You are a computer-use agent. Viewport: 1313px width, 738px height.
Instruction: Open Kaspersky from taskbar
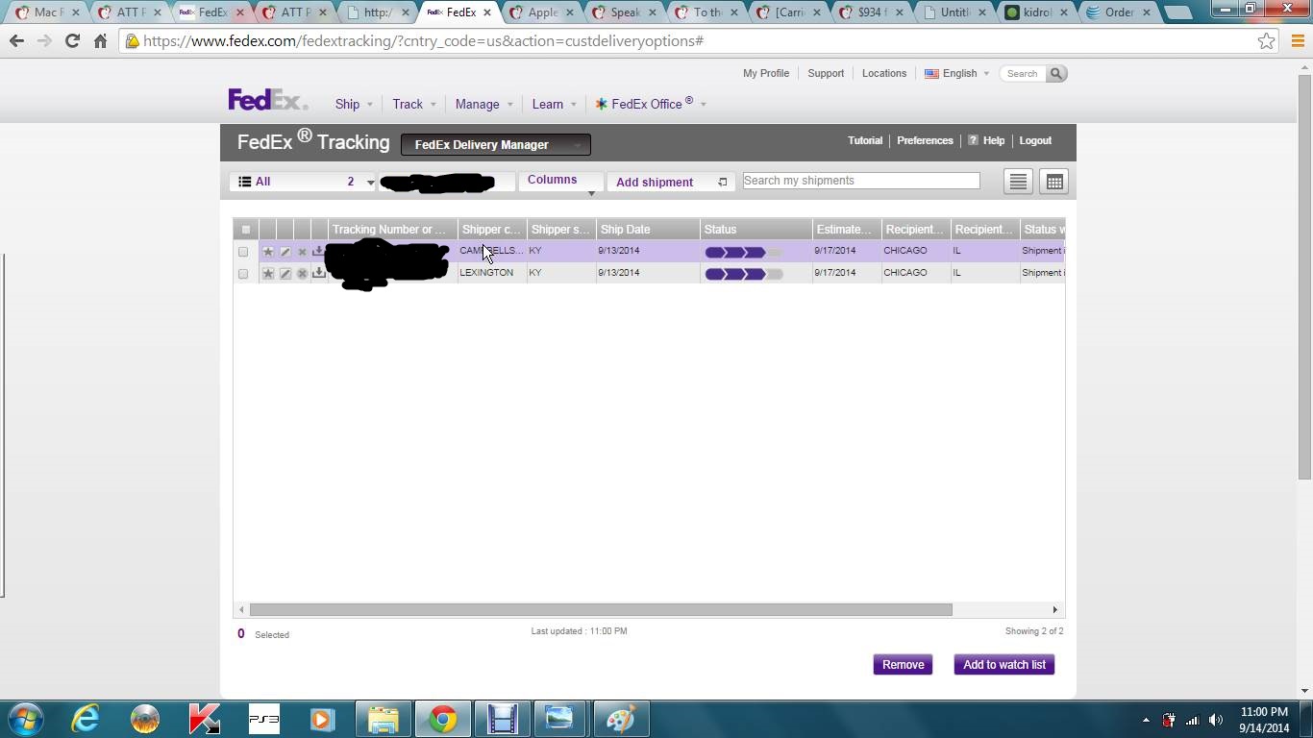tap(204, 719)
